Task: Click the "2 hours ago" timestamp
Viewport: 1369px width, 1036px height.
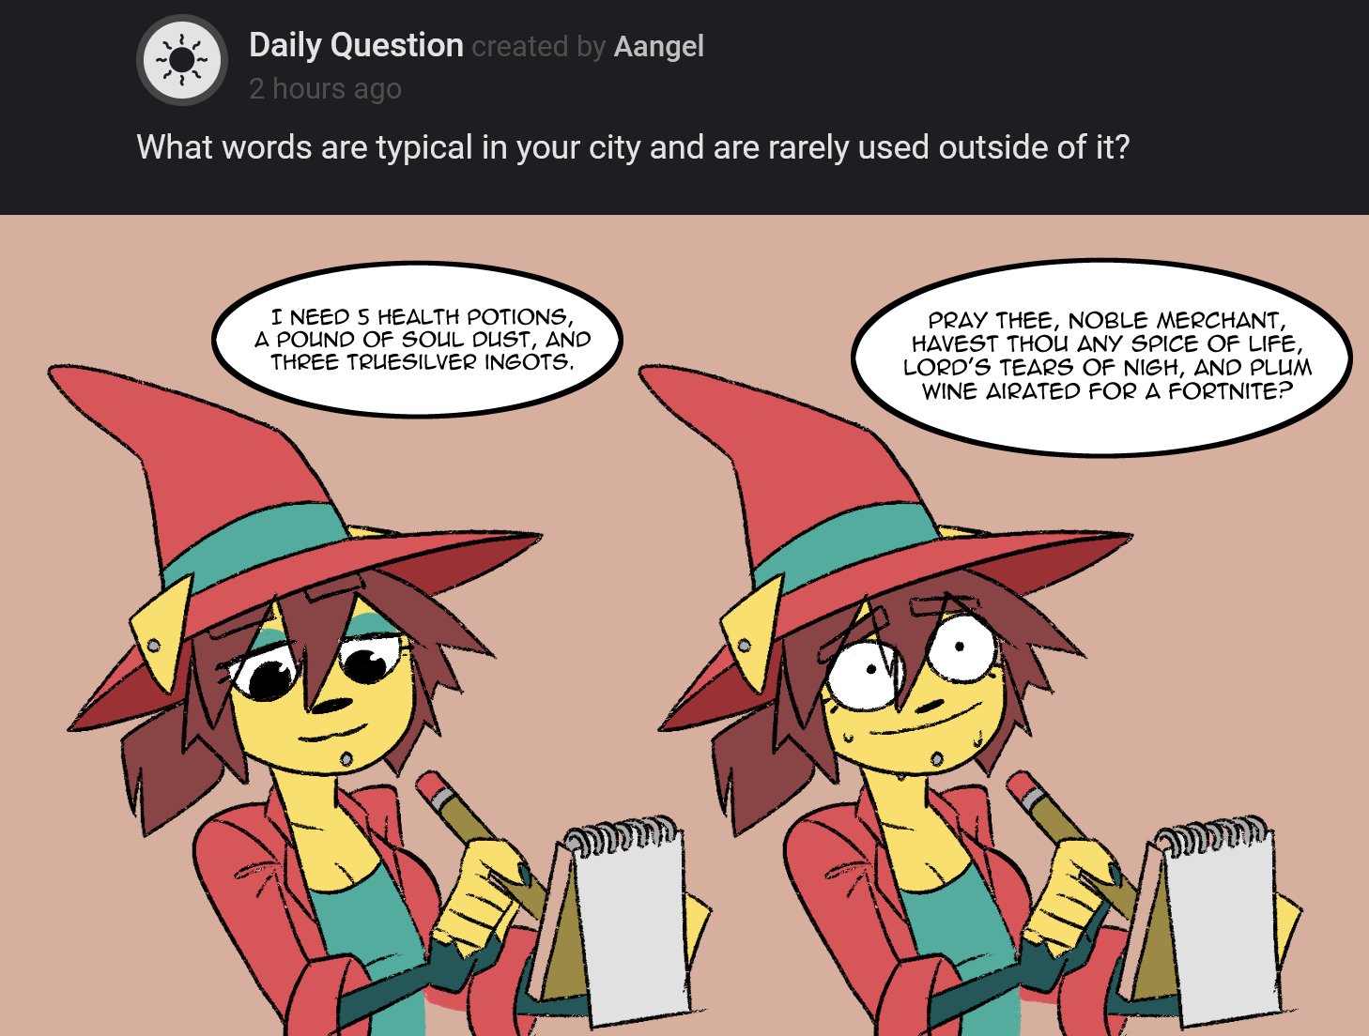Action: pyautogui.click(x=325, y=88)
